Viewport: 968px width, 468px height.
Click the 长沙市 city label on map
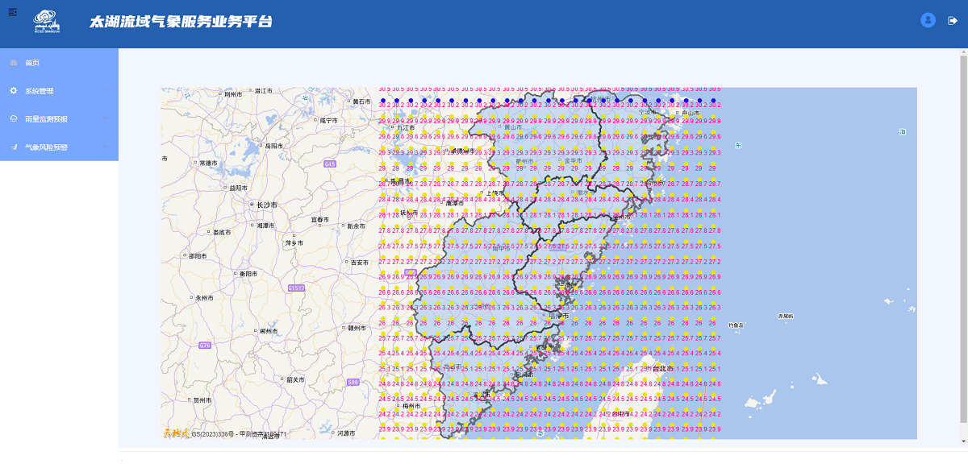pyautogui.click(x=266, y=205)
